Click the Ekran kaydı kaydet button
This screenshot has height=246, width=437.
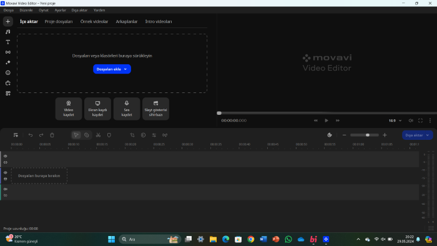[x=97, y=109]
